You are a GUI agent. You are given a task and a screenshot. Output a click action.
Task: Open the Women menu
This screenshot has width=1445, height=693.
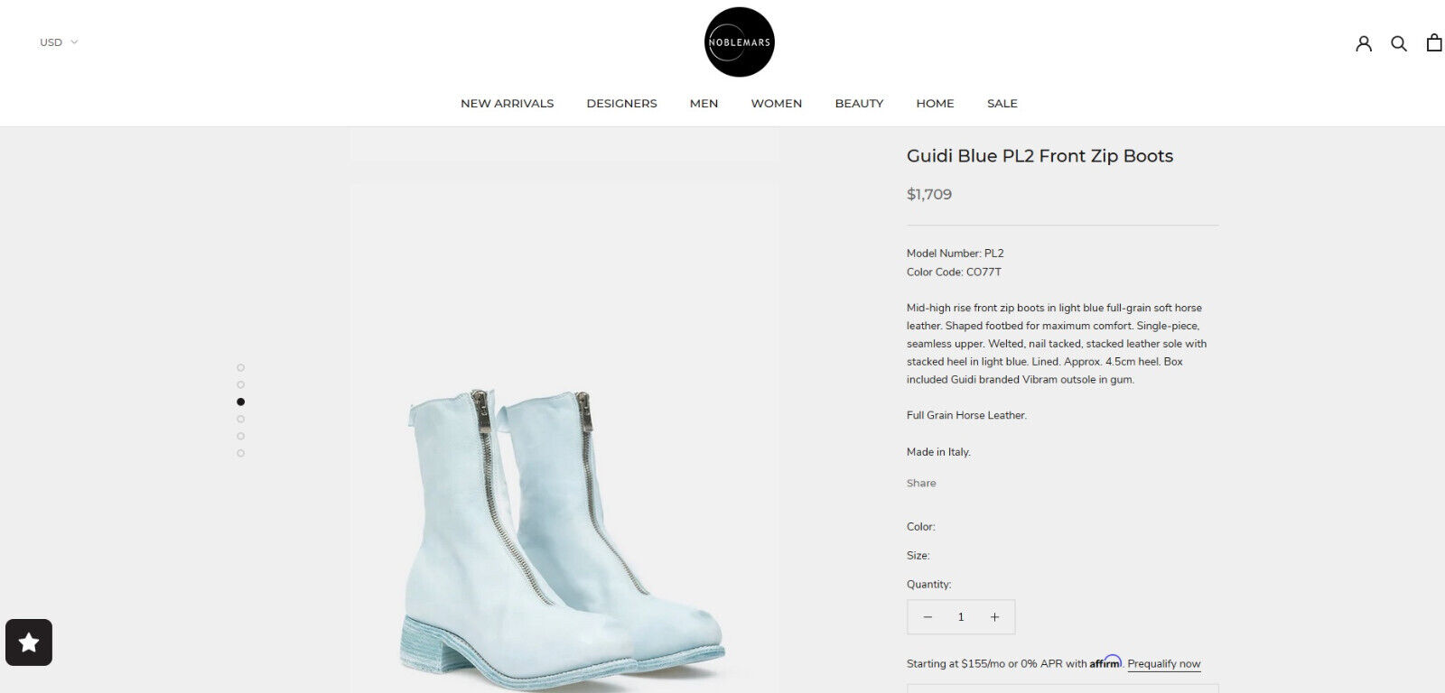pos(776,104)
